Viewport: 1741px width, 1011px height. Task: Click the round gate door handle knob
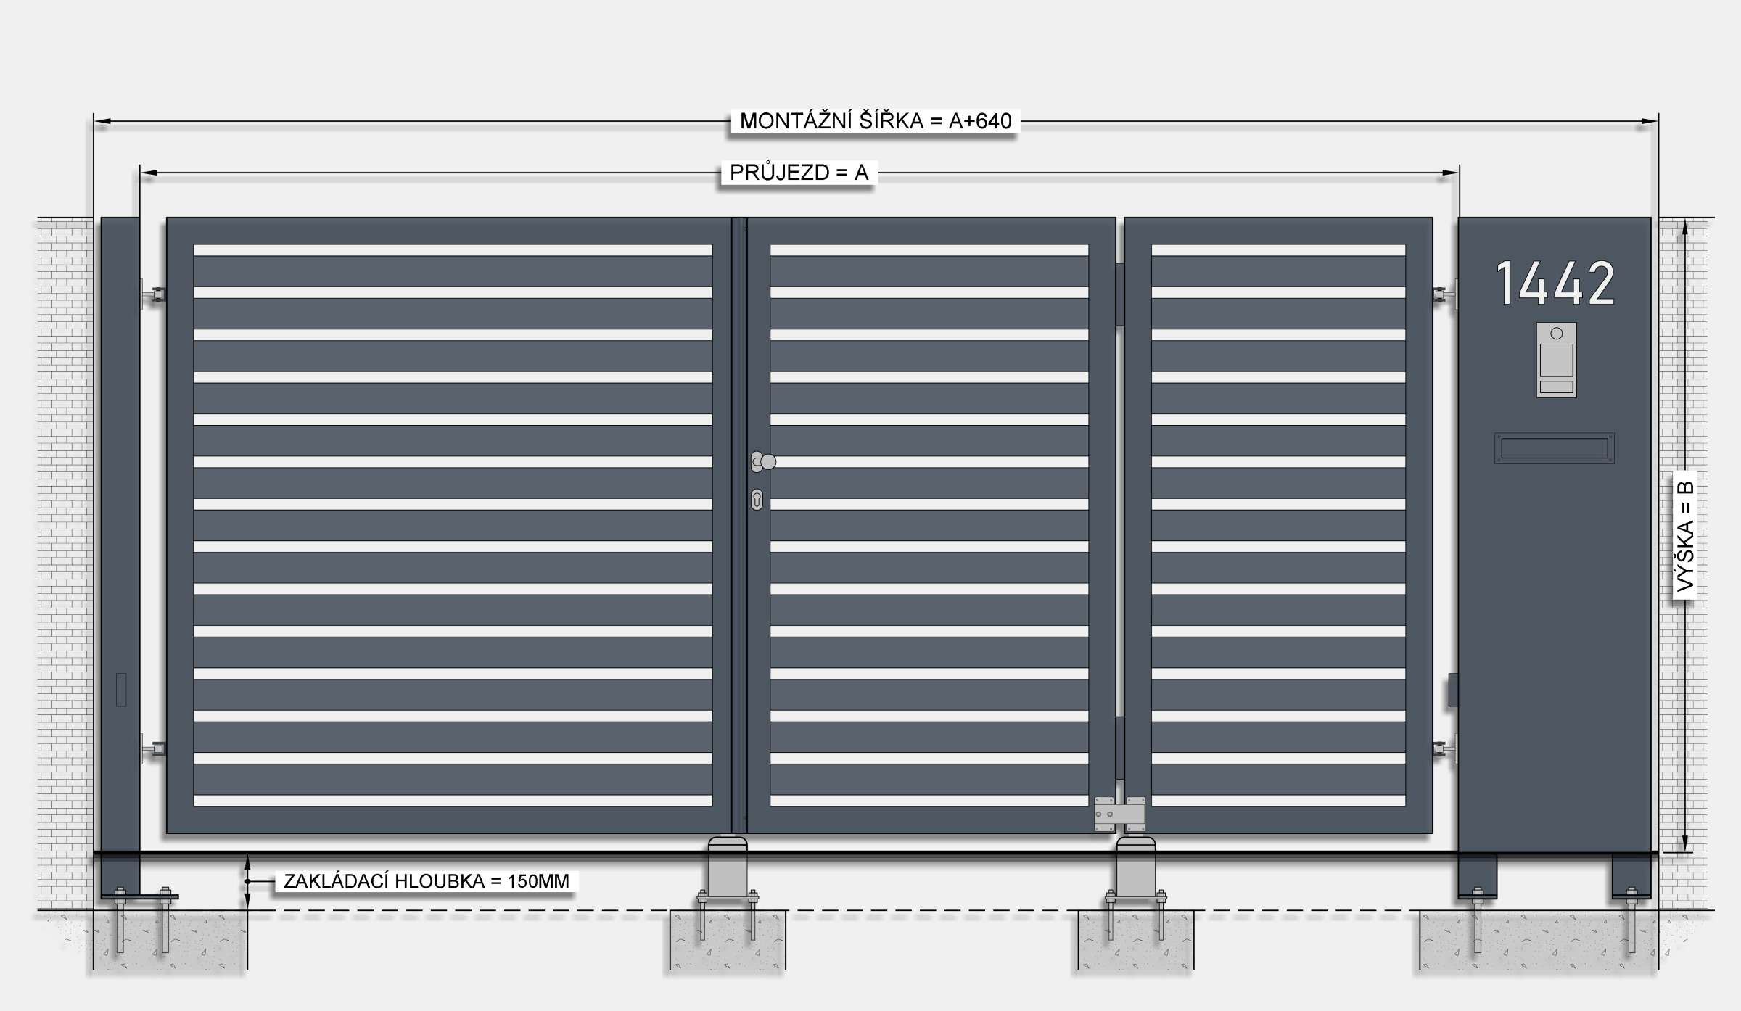click(767, 462)
